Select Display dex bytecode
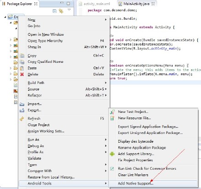The image size is (201, 189). 136,141
